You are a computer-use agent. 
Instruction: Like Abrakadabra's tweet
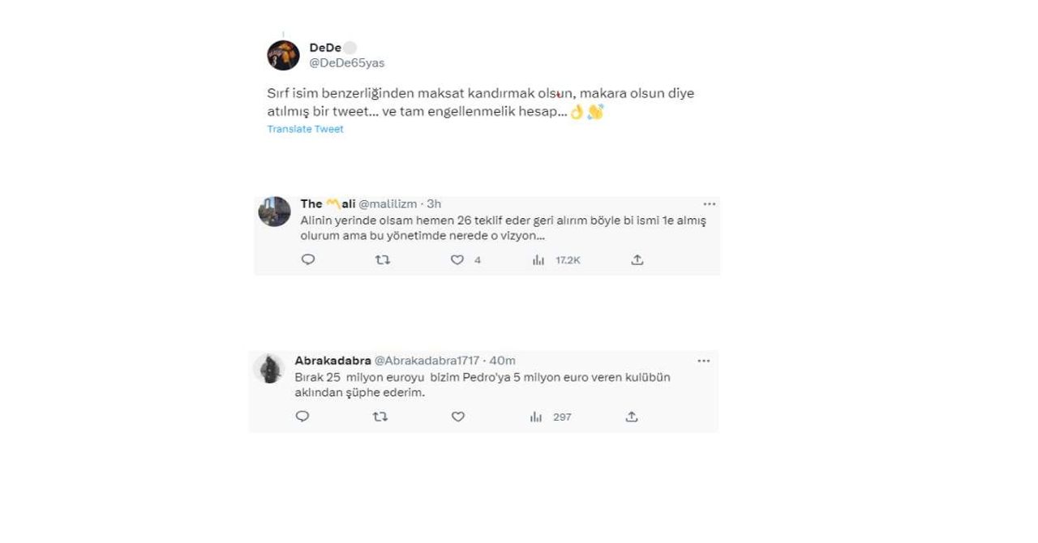click(x=457, y=417)
